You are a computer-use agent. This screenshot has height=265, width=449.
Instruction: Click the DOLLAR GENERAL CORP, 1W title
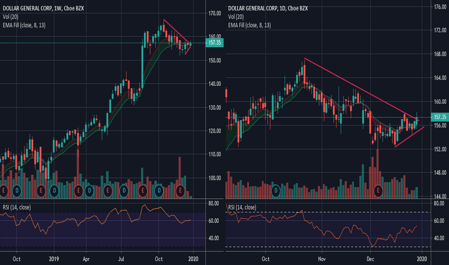pos(43,8)
